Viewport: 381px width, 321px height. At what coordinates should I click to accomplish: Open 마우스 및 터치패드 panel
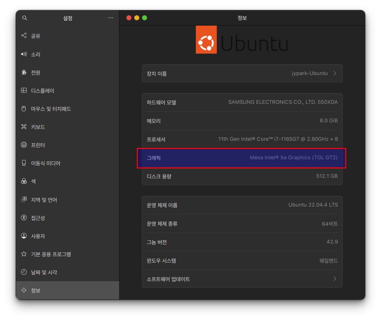click(x=68, y=109)
